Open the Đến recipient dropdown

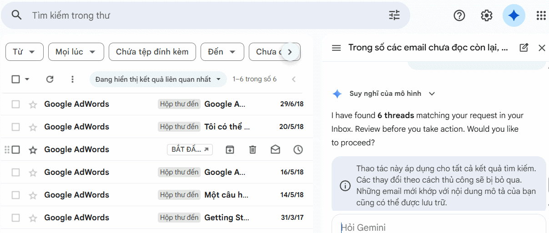point(222,52)
